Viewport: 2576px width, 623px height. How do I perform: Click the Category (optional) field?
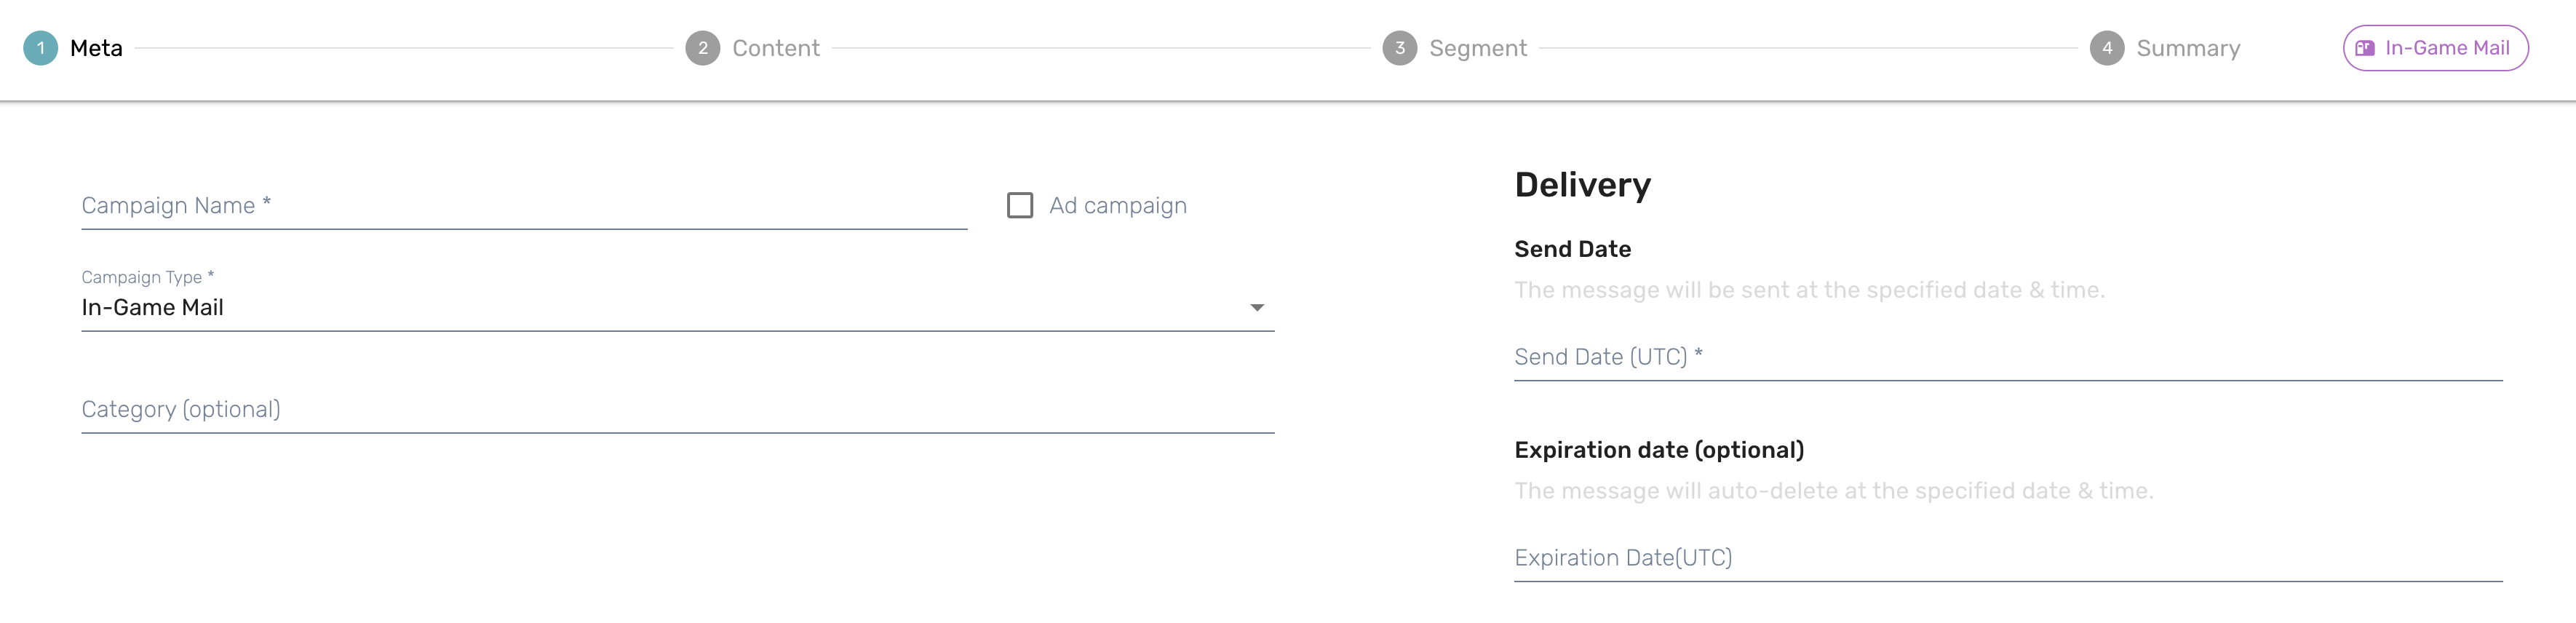click(x=677, y=410)
